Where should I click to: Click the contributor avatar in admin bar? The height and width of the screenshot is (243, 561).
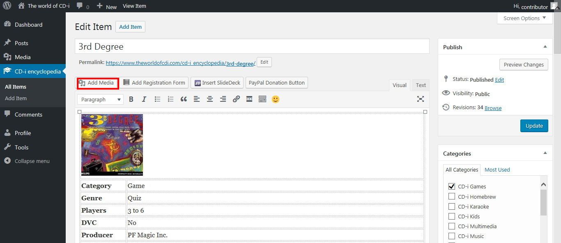(x=554, y=6)
